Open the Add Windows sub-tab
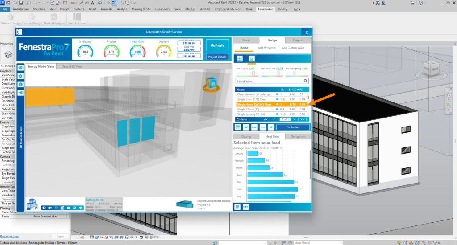The width and height of the screenshot is (457, 245). tap(267, 48)
